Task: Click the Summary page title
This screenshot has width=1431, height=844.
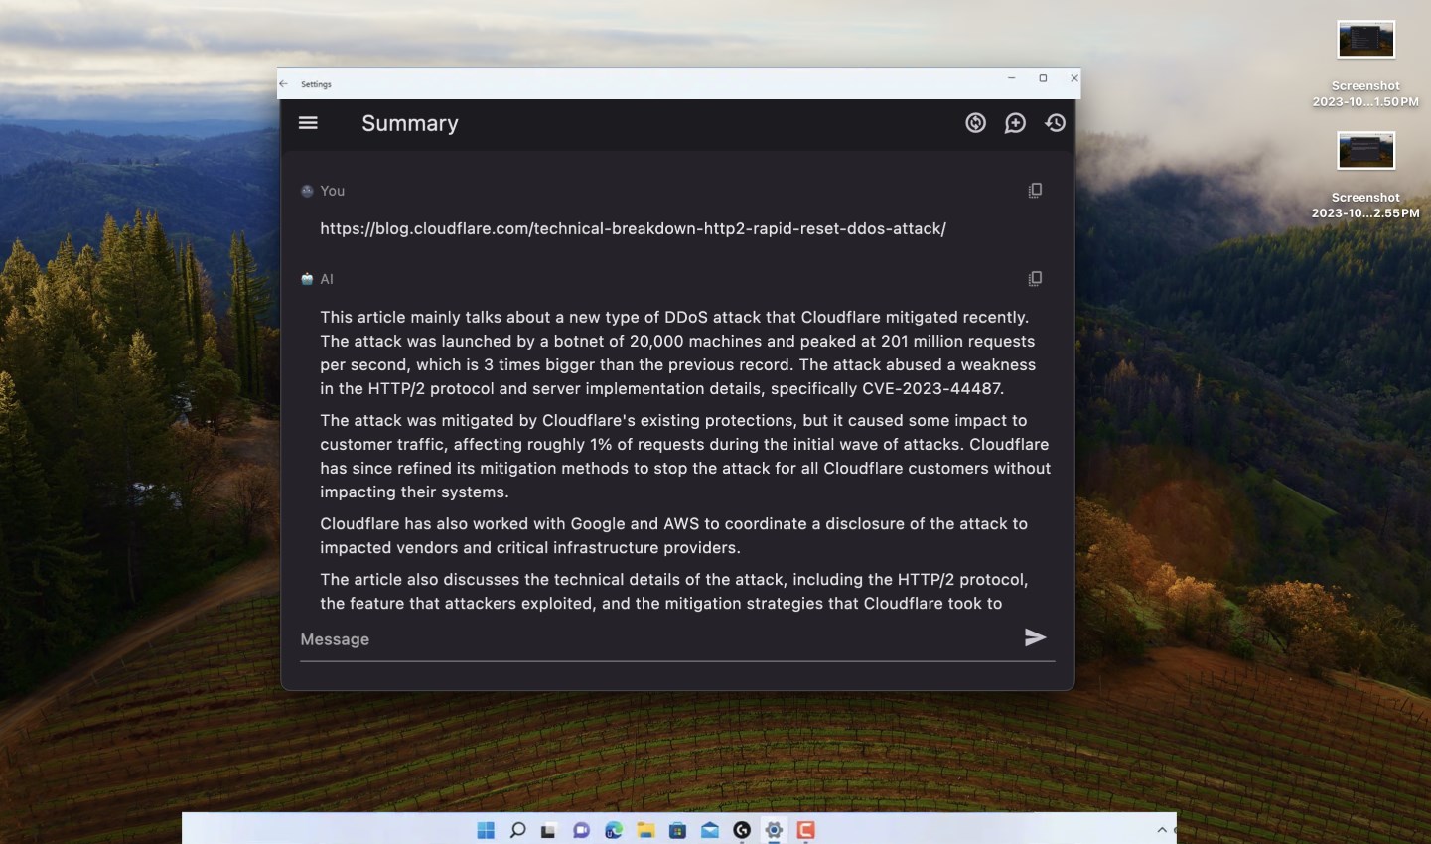Action: 410,123
